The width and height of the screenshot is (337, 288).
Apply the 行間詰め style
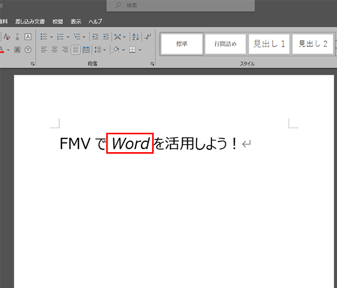226,44
